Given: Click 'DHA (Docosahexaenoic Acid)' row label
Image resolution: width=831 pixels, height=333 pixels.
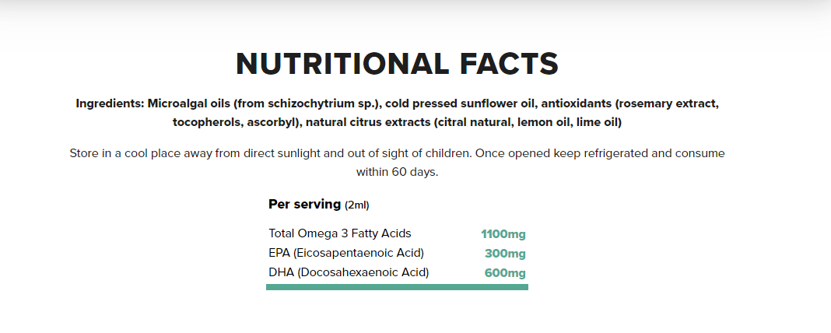Looking at the screenshot, I should pyautogui.click(x=349, y=272).
